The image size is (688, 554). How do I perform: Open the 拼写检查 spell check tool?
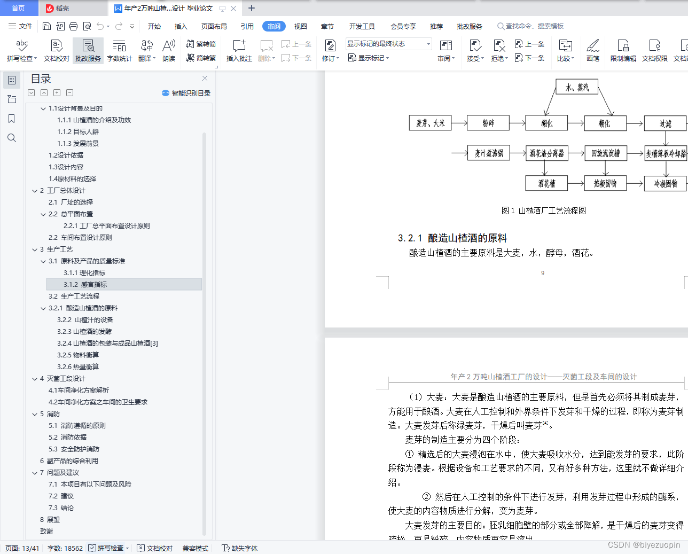click(x=22, y=51)
